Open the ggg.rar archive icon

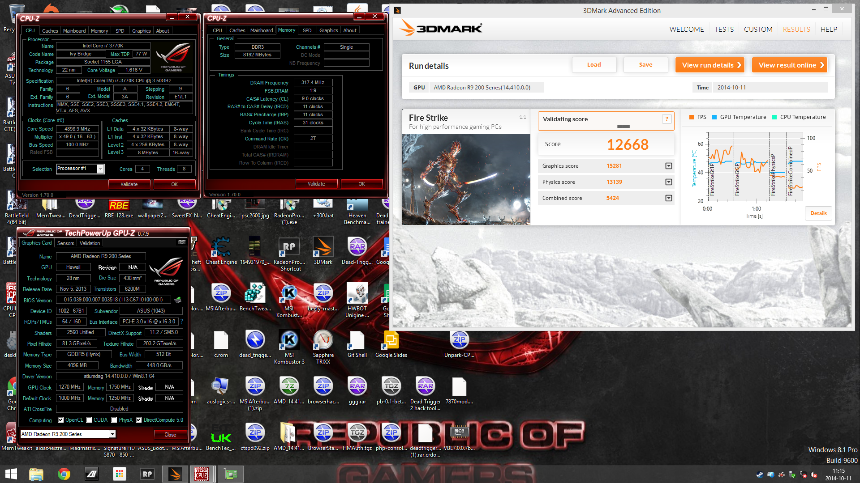tap(357, 386)
